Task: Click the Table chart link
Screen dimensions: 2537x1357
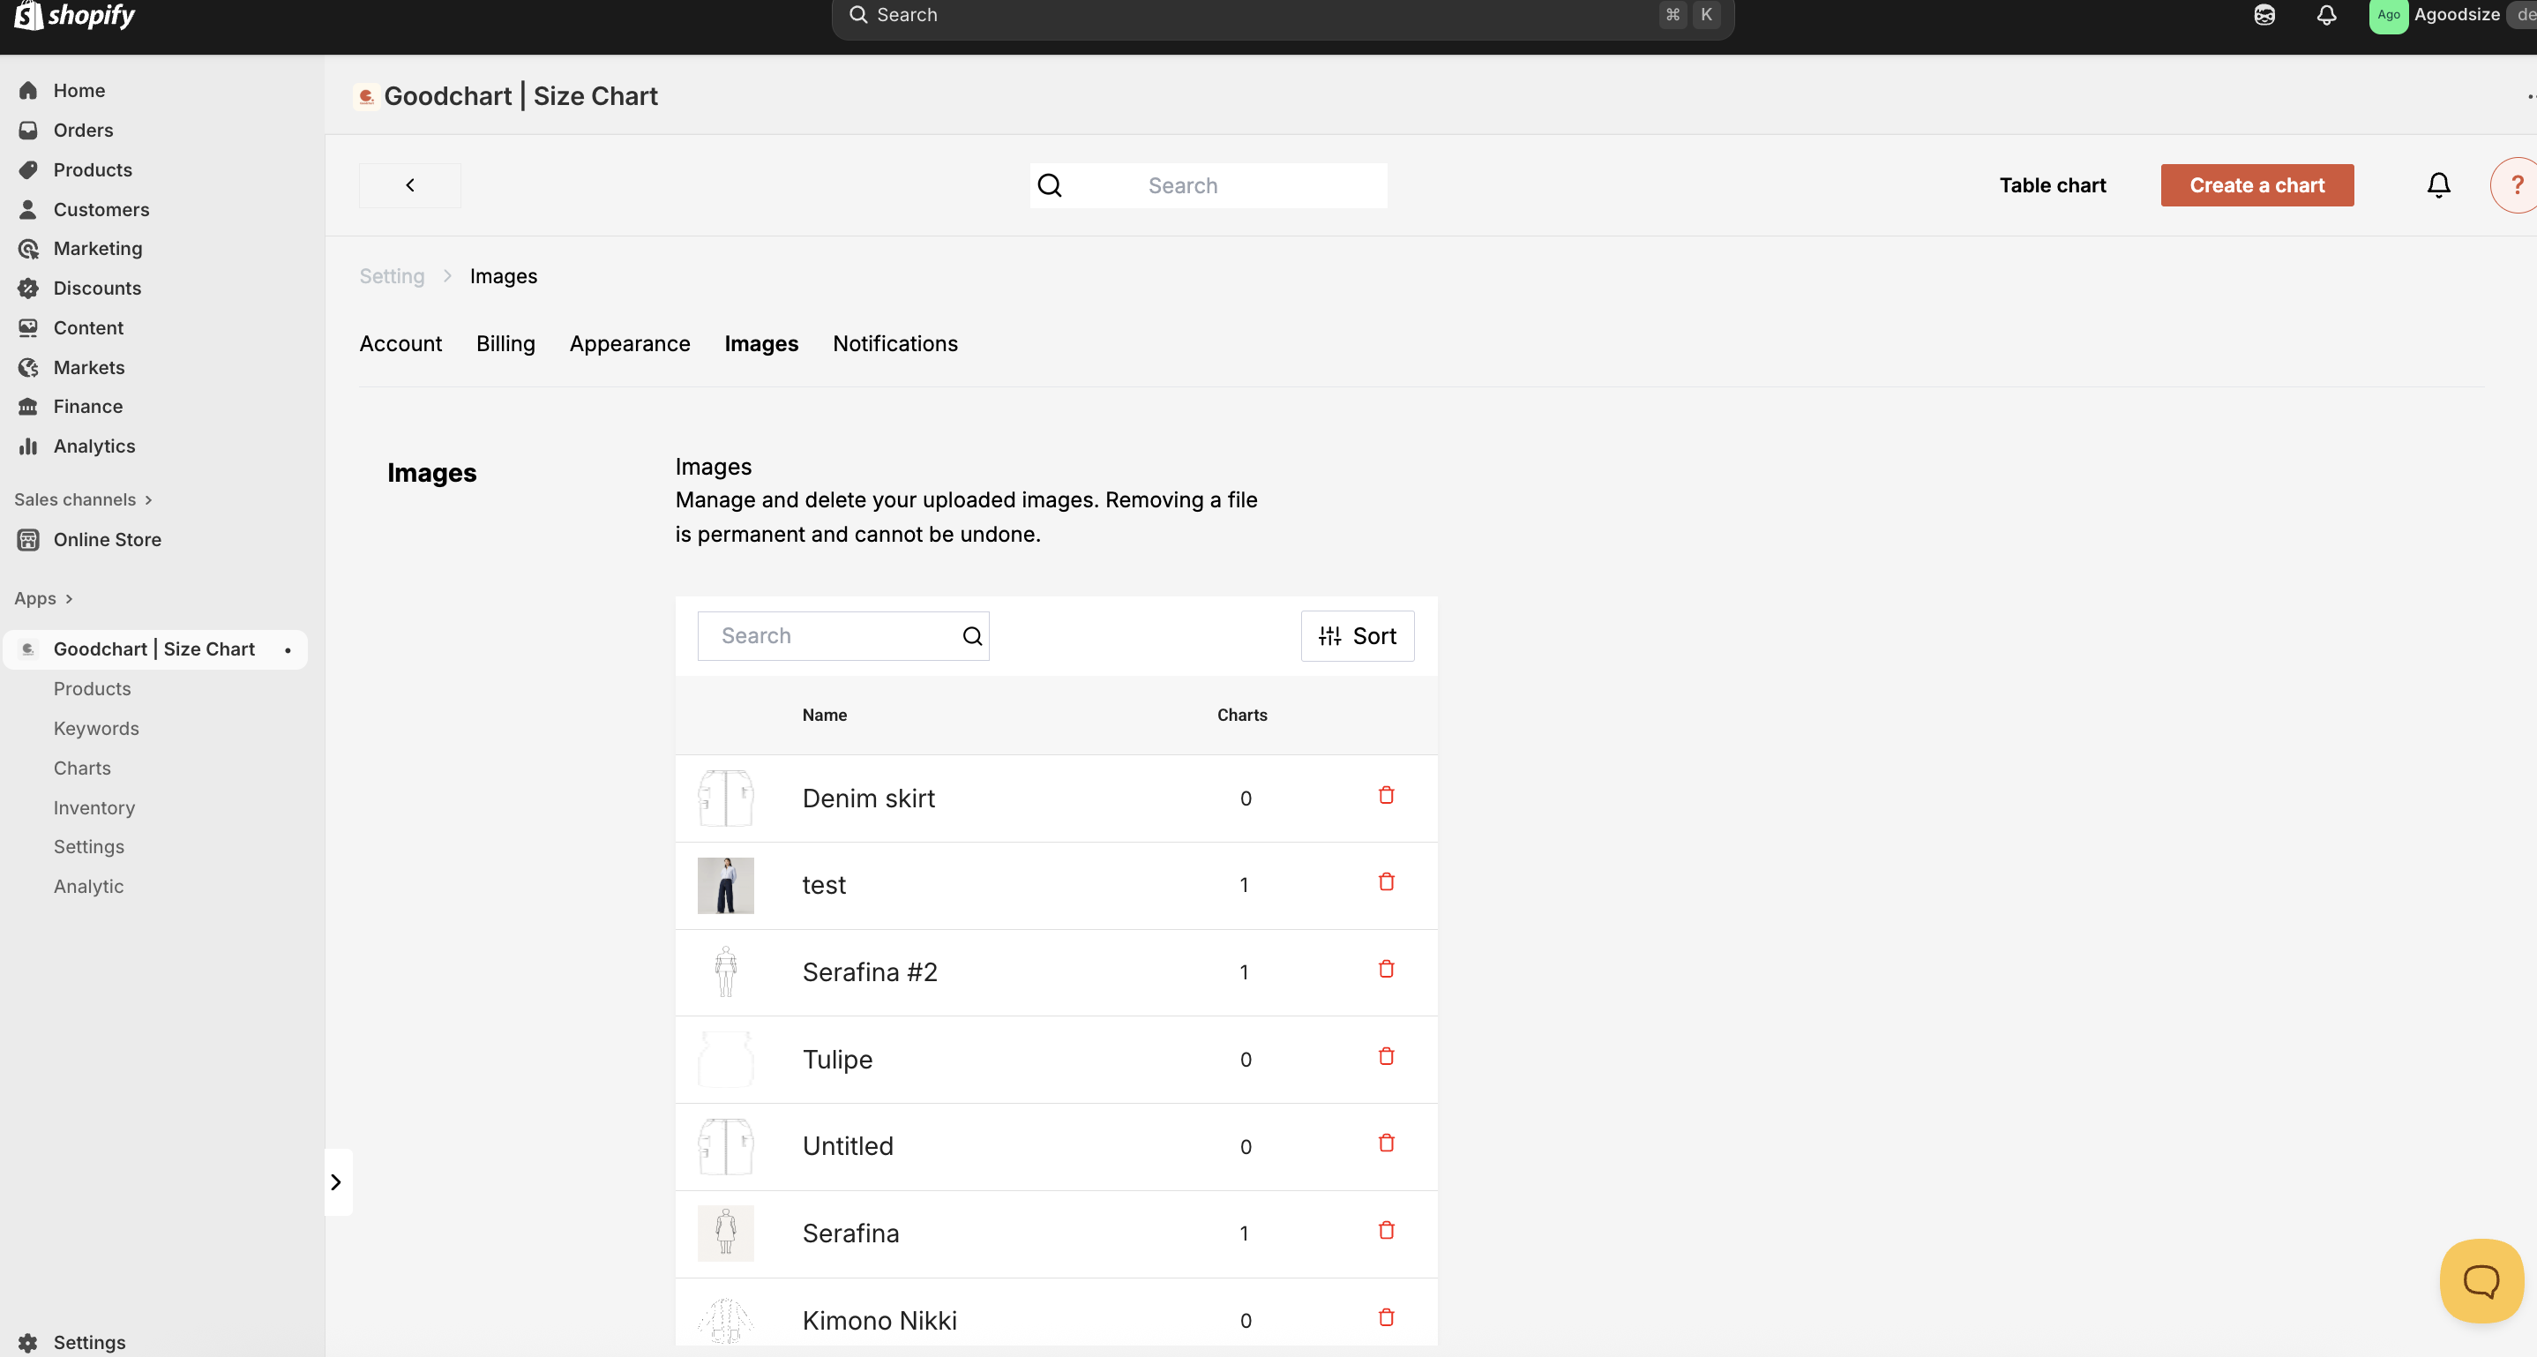Action: point(2052,185)
